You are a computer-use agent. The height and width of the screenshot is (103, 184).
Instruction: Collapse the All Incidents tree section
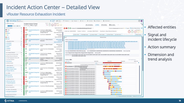click(6, 28)
